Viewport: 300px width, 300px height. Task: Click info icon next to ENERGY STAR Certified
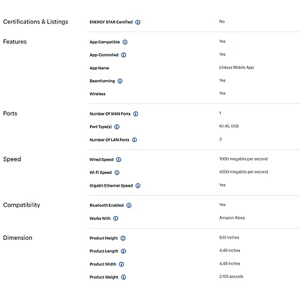[138, 22]
